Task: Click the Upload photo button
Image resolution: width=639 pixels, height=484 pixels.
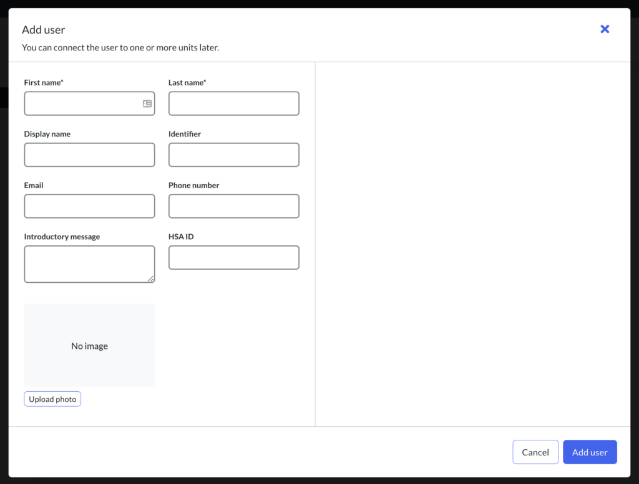Action: tap(52, 399)
